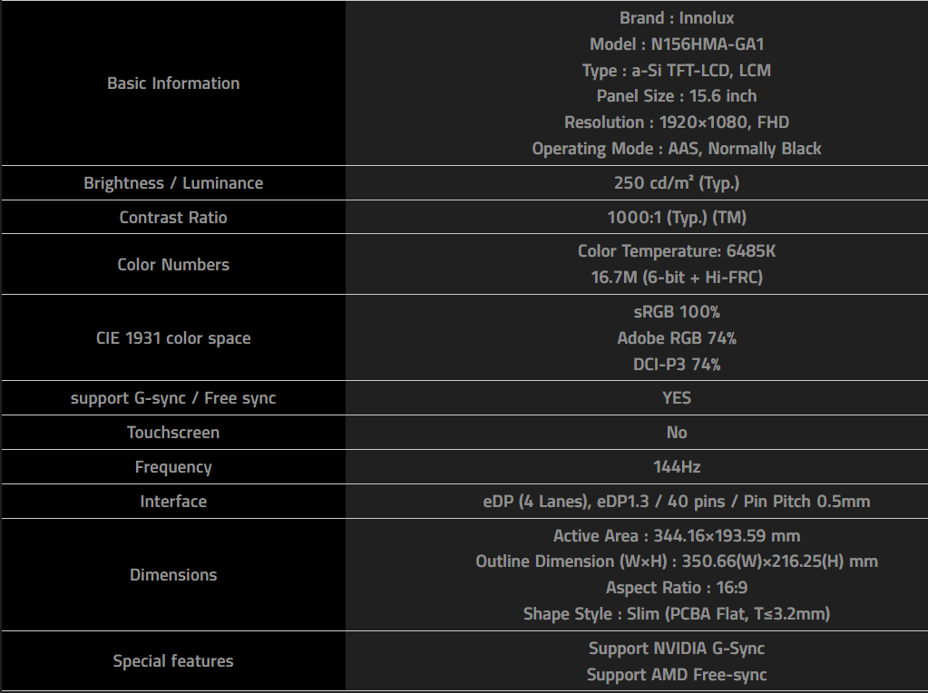Screen dimensions: 928x693
Task: Click the Color Temperature 6485K line
Action: (x=677, y=251)
